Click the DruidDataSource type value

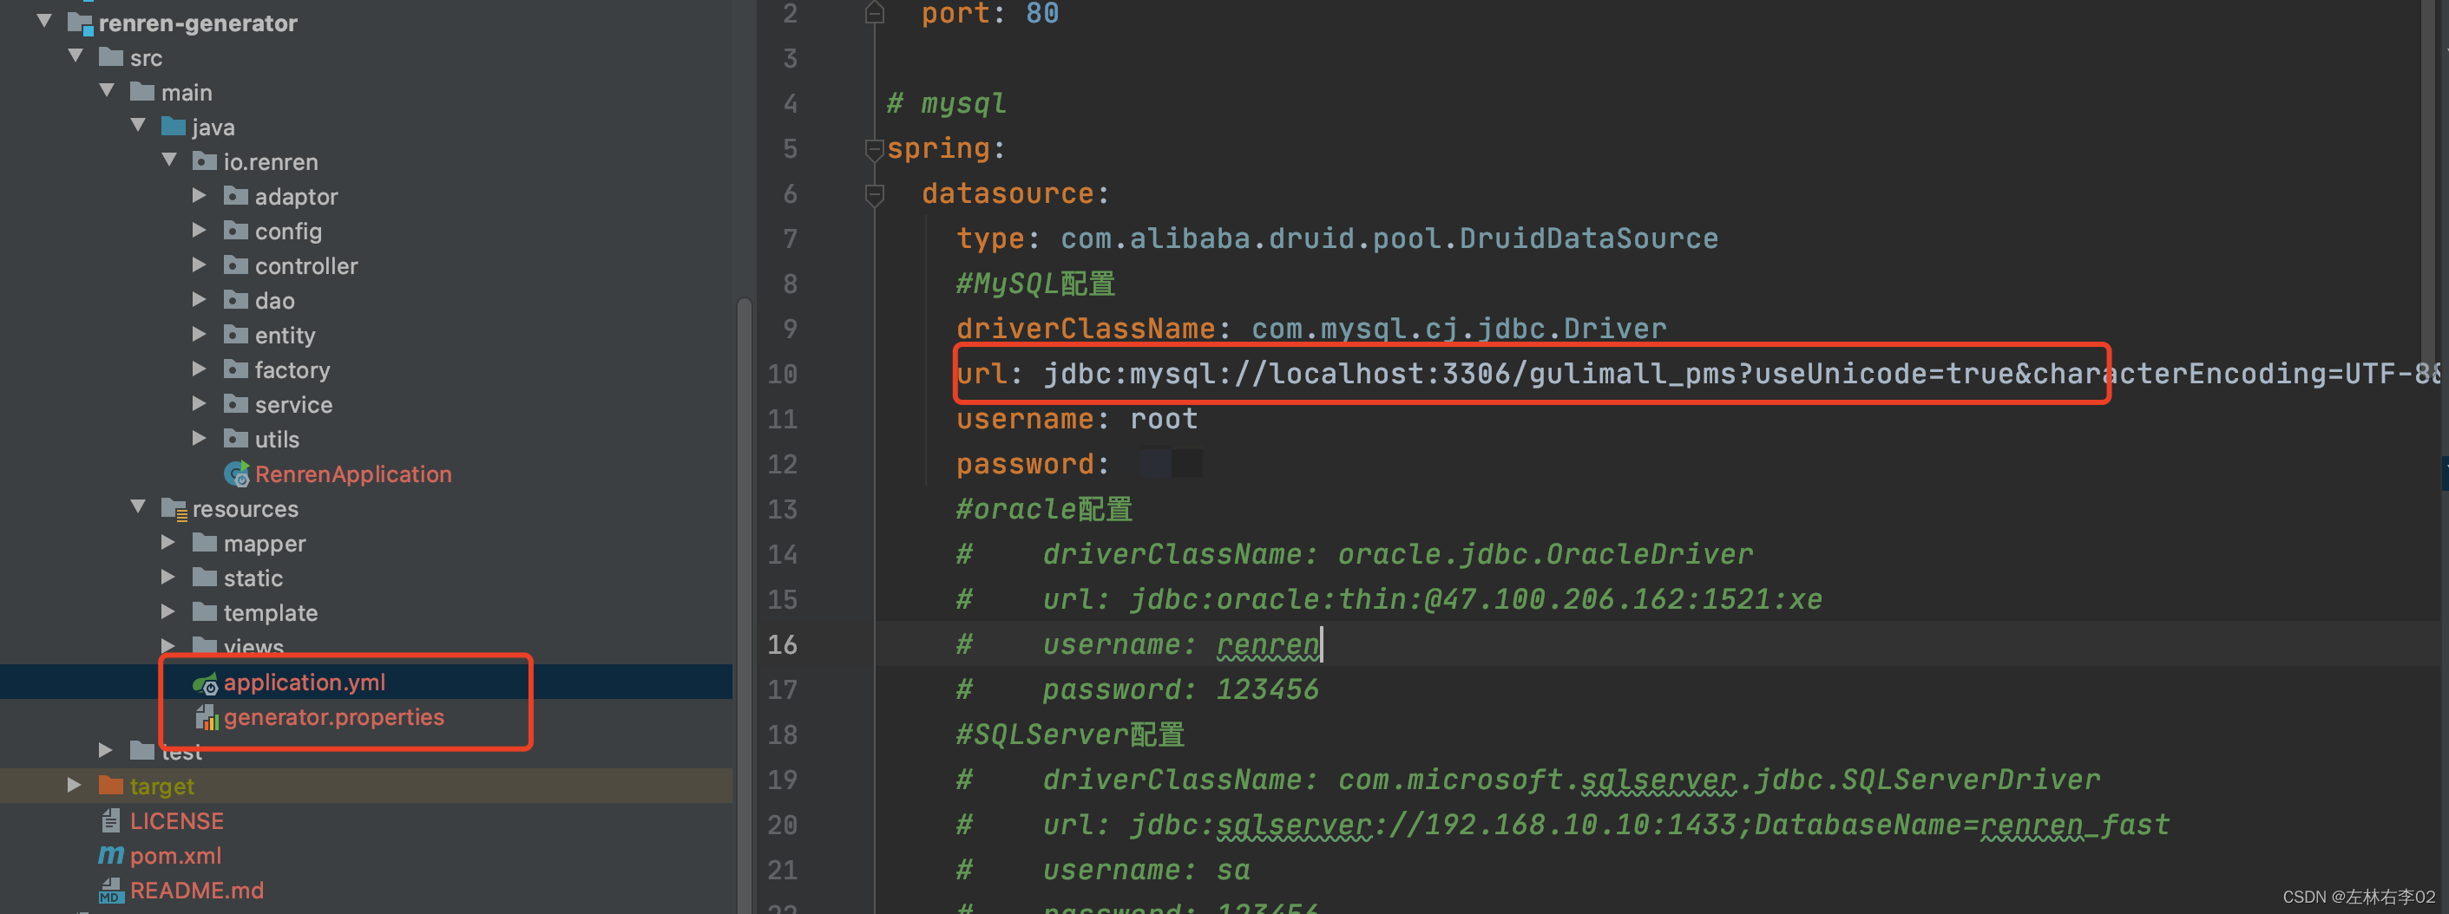click(1389, 238)
